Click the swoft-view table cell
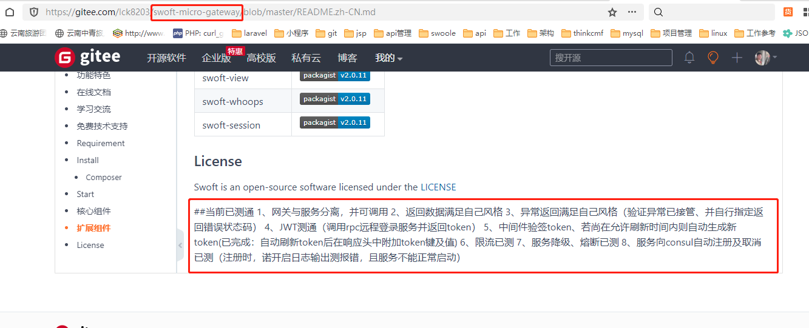This screenshot has height=328, width=809. [243, 79]
